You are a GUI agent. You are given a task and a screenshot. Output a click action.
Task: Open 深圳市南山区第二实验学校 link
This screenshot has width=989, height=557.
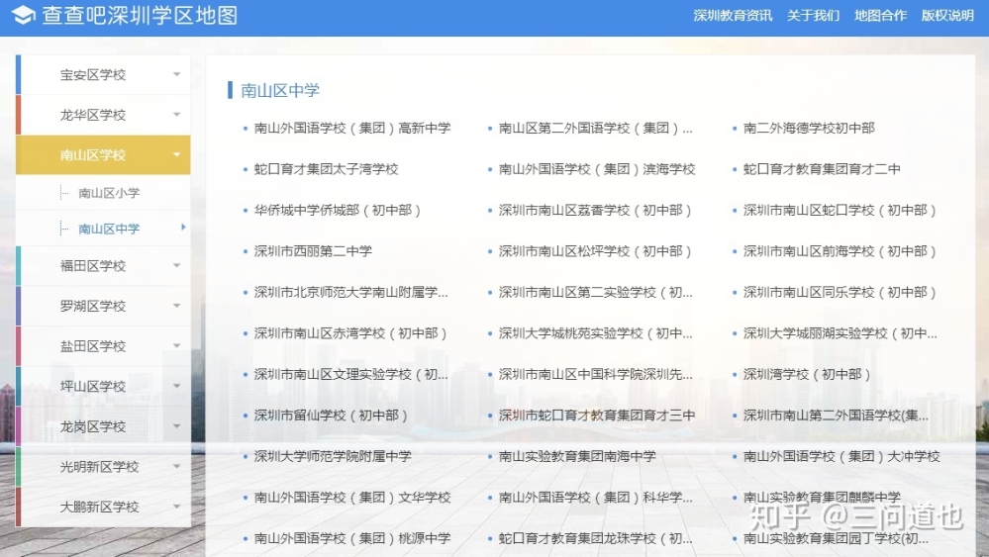(595, 292)
